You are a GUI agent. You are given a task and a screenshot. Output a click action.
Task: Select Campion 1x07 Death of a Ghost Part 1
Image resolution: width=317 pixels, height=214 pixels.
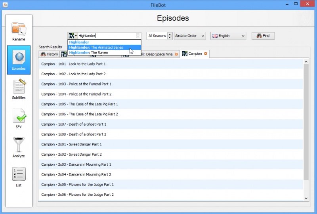click(x=171, y=124)
